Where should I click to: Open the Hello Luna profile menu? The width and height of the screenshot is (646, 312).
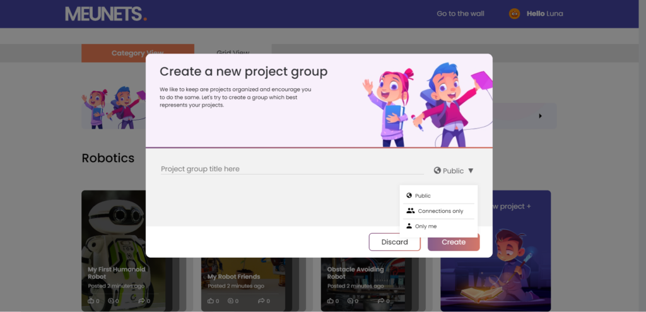[x=544, y=14]
